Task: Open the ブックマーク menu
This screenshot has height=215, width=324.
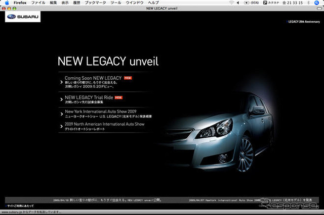Action: tap(95, 3)
